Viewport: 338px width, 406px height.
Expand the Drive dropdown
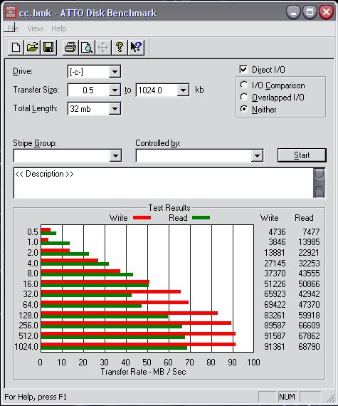[115, 72]
